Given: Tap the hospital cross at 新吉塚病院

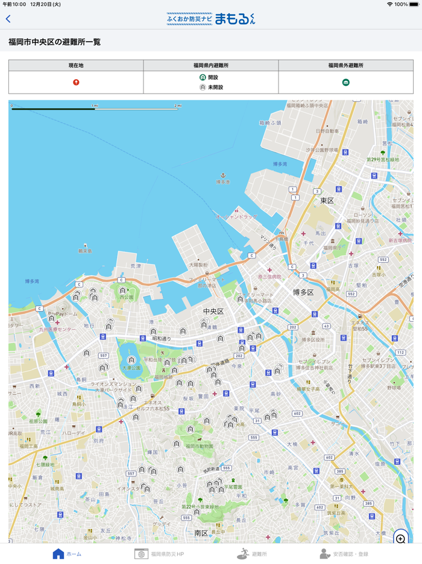Looking at the screenshot, I should pos(400,234).
